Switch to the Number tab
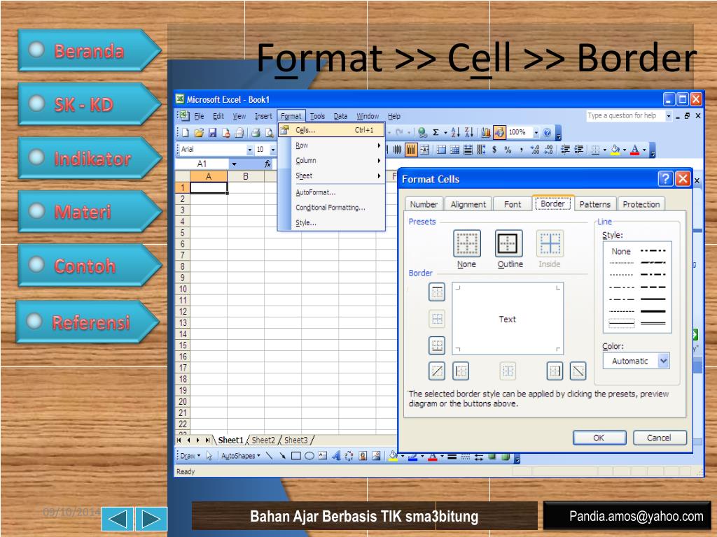The image size is (717, 537). pos(424,204)
